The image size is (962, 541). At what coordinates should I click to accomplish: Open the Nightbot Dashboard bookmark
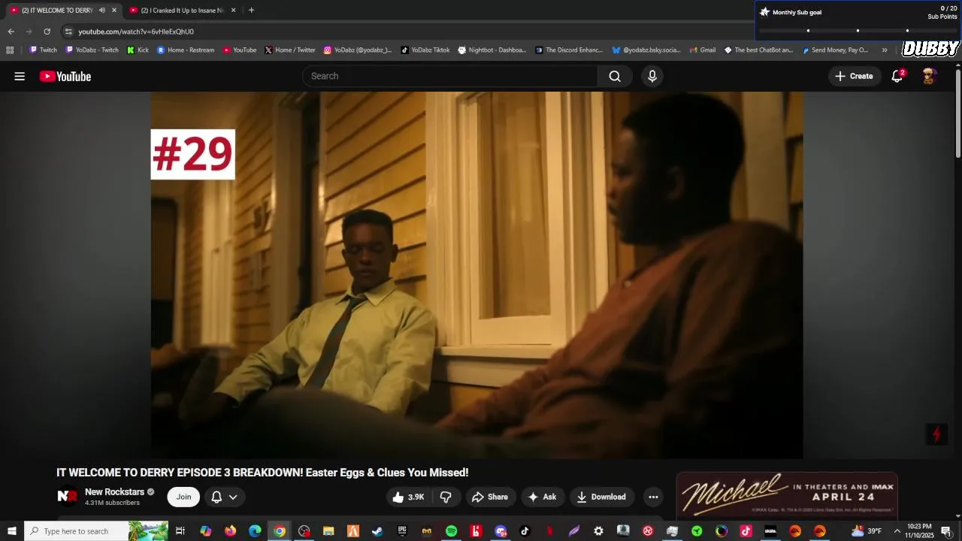point(492,50)
